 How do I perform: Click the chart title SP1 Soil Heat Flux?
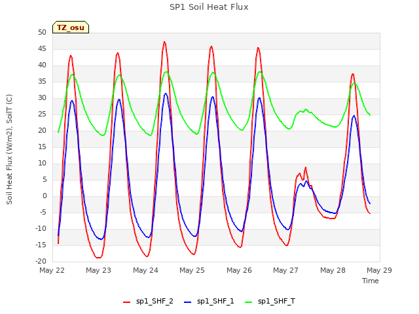(209, 7)
